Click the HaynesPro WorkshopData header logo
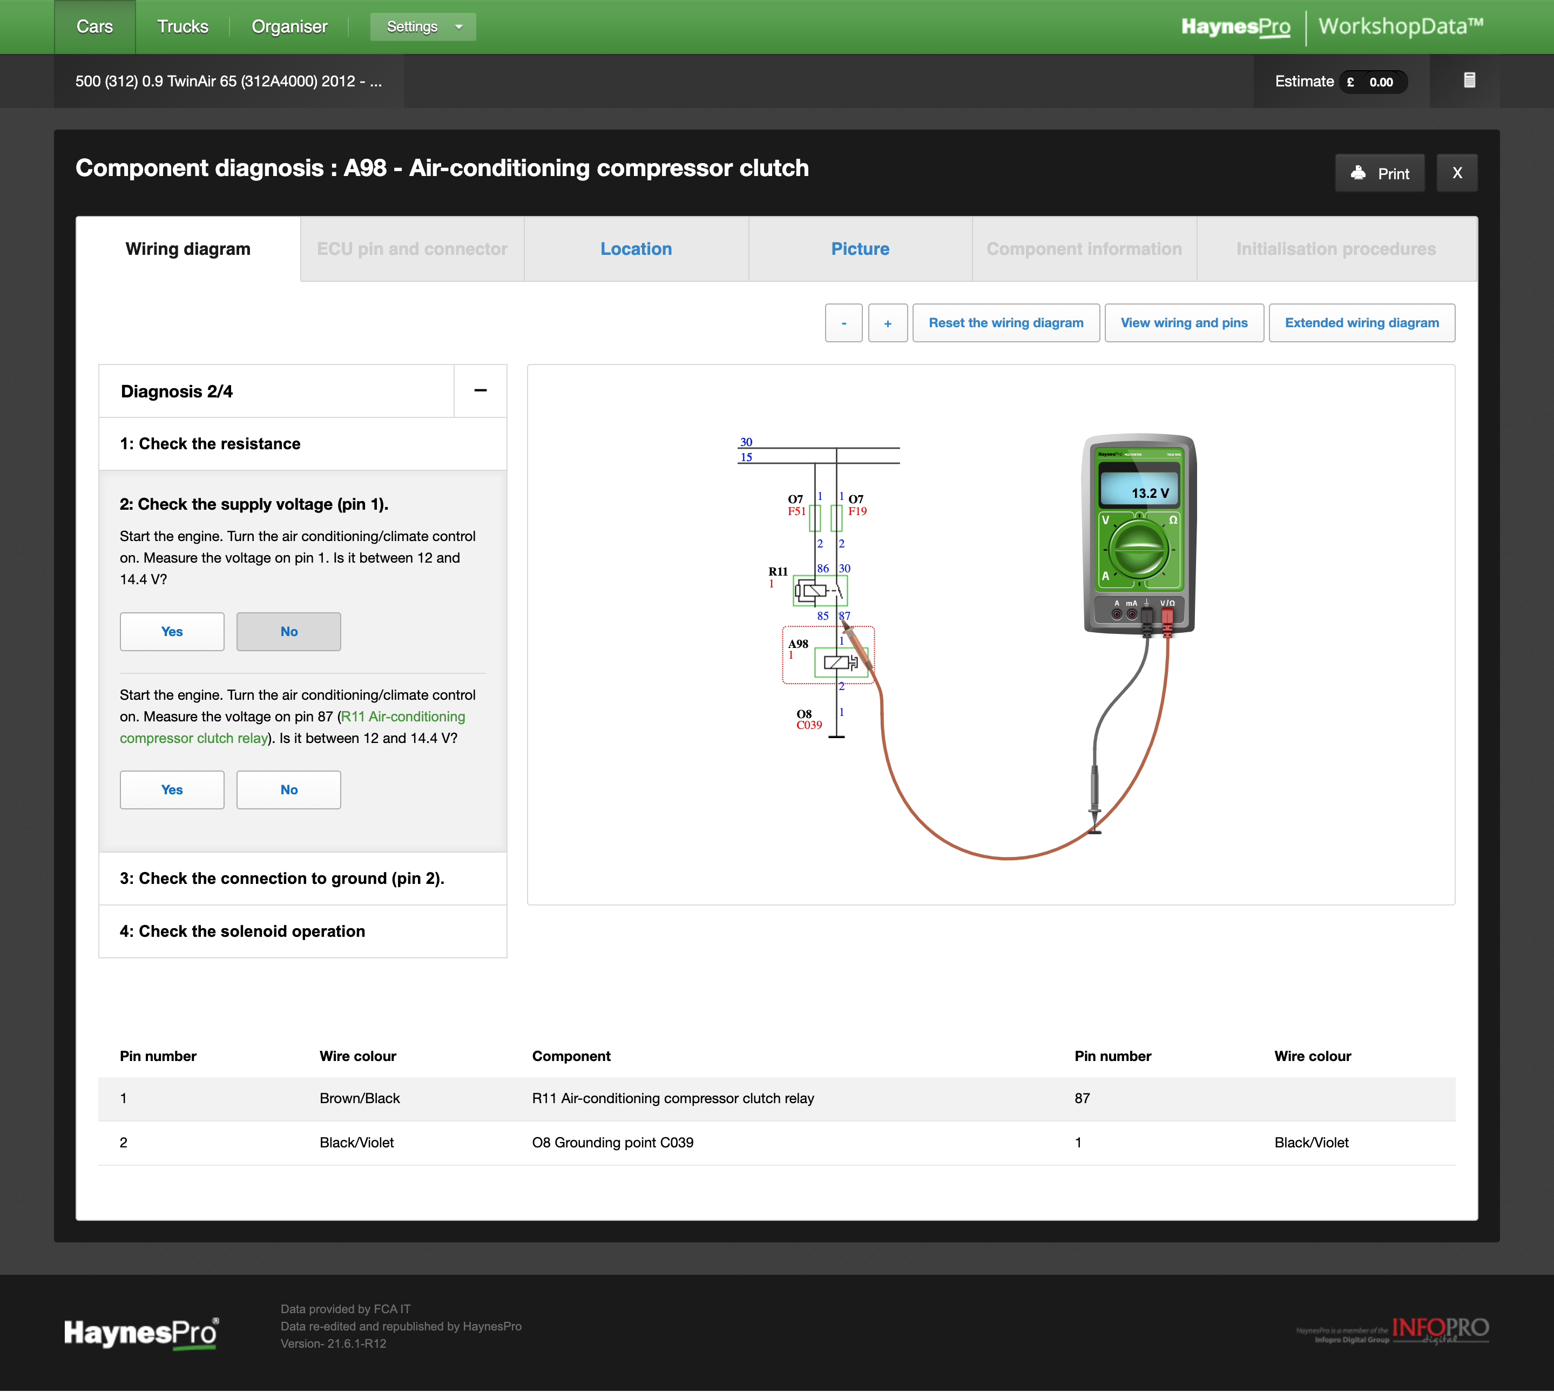1554x1392 pixels. (x=1332, y=27)
